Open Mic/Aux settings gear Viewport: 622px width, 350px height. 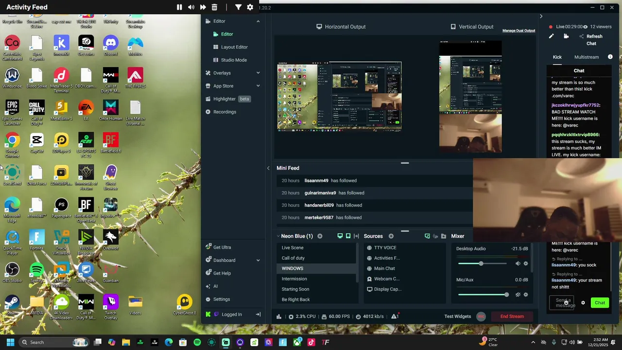pos(525,295)
